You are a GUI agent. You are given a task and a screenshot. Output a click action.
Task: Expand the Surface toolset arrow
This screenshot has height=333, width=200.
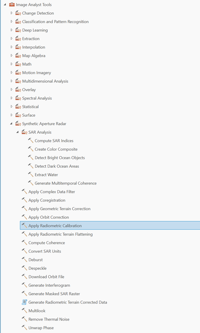tap(11, 115)
